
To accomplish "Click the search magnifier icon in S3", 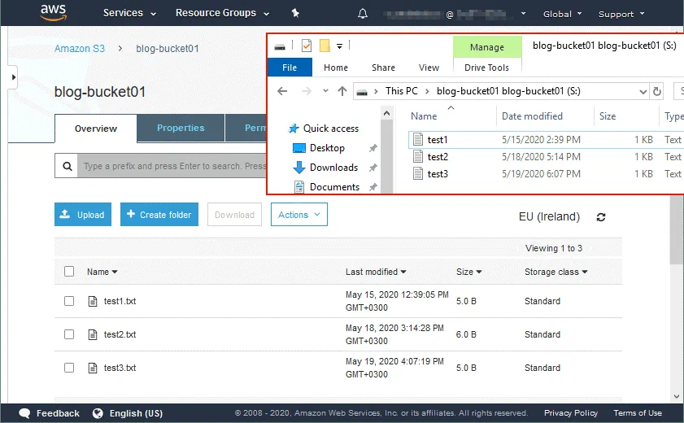I will (67, 166).
